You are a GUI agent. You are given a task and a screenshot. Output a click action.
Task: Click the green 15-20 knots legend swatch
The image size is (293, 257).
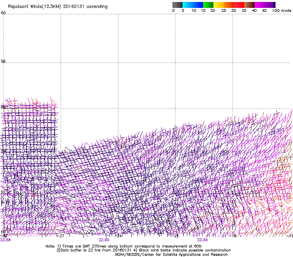[x=208, y=5]
